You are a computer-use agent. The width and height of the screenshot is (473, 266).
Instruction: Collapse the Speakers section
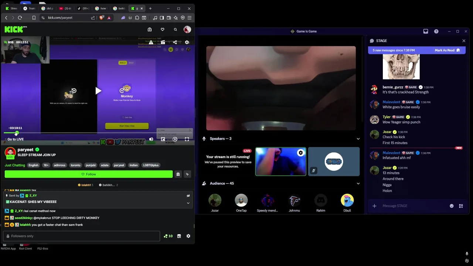tap(358, 139)
